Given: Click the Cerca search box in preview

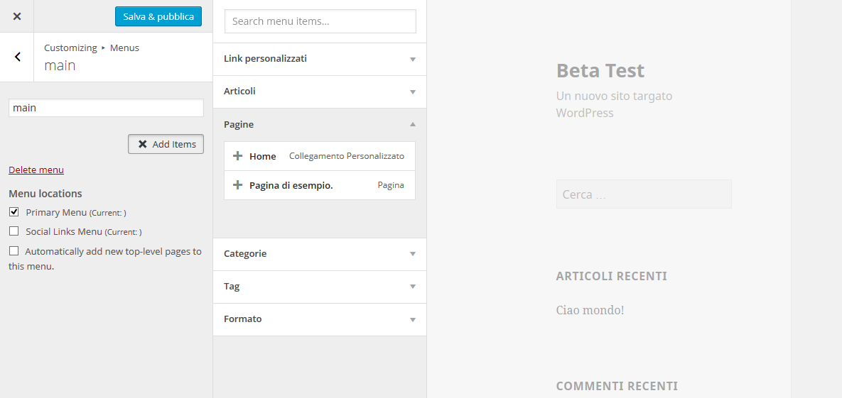Looking at the screenshot, I should [x=643, y=194].
